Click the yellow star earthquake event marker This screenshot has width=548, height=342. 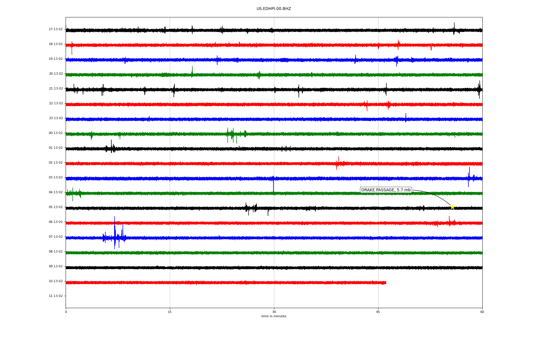[452, 207]
